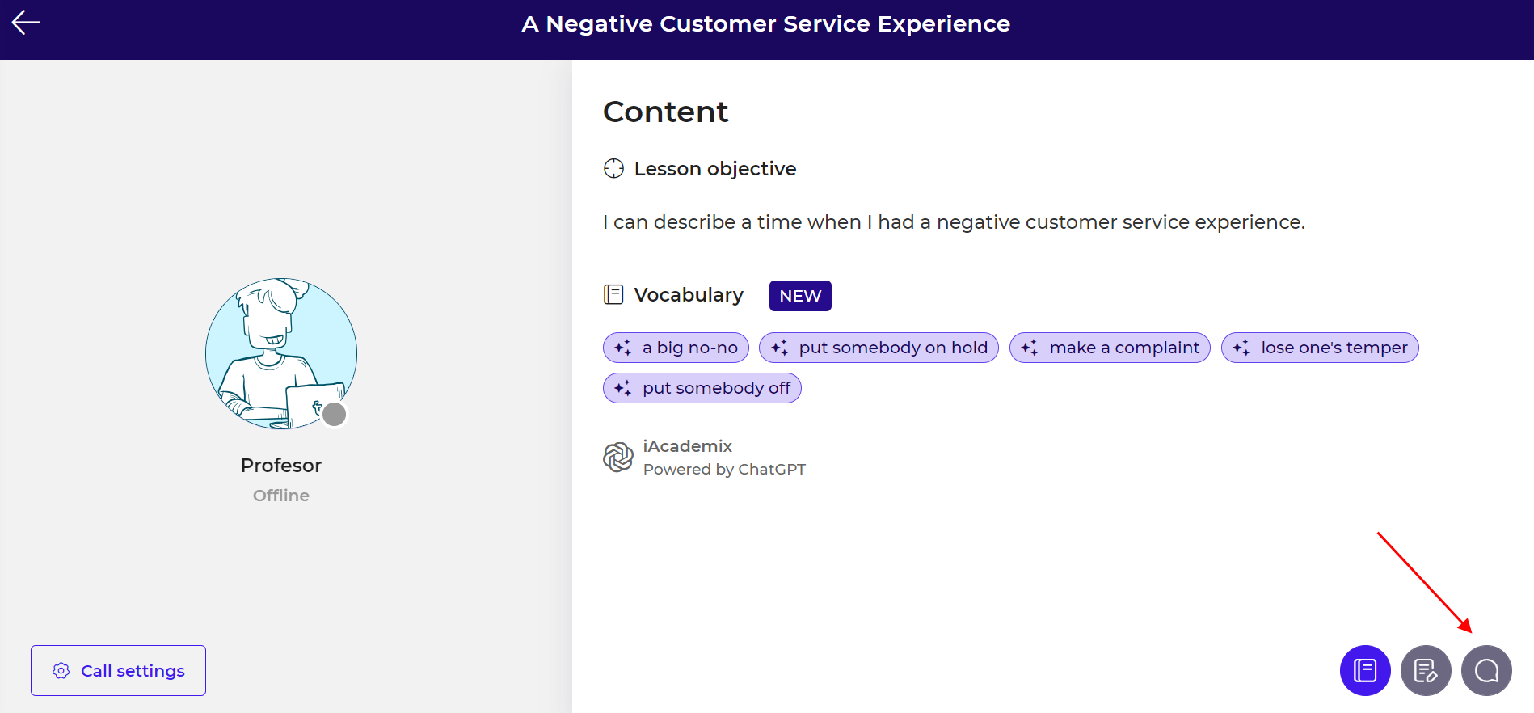
Task: Click the NEW badge next to Vocabulary
Action: (x=799, y=296)
